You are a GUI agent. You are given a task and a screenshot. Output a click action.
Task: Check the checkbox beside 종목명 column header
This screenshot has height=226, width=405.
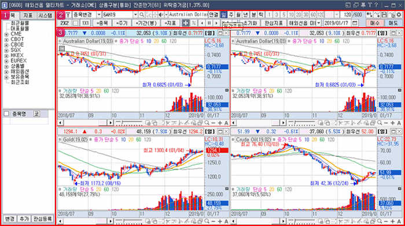(x=6, y=114)
